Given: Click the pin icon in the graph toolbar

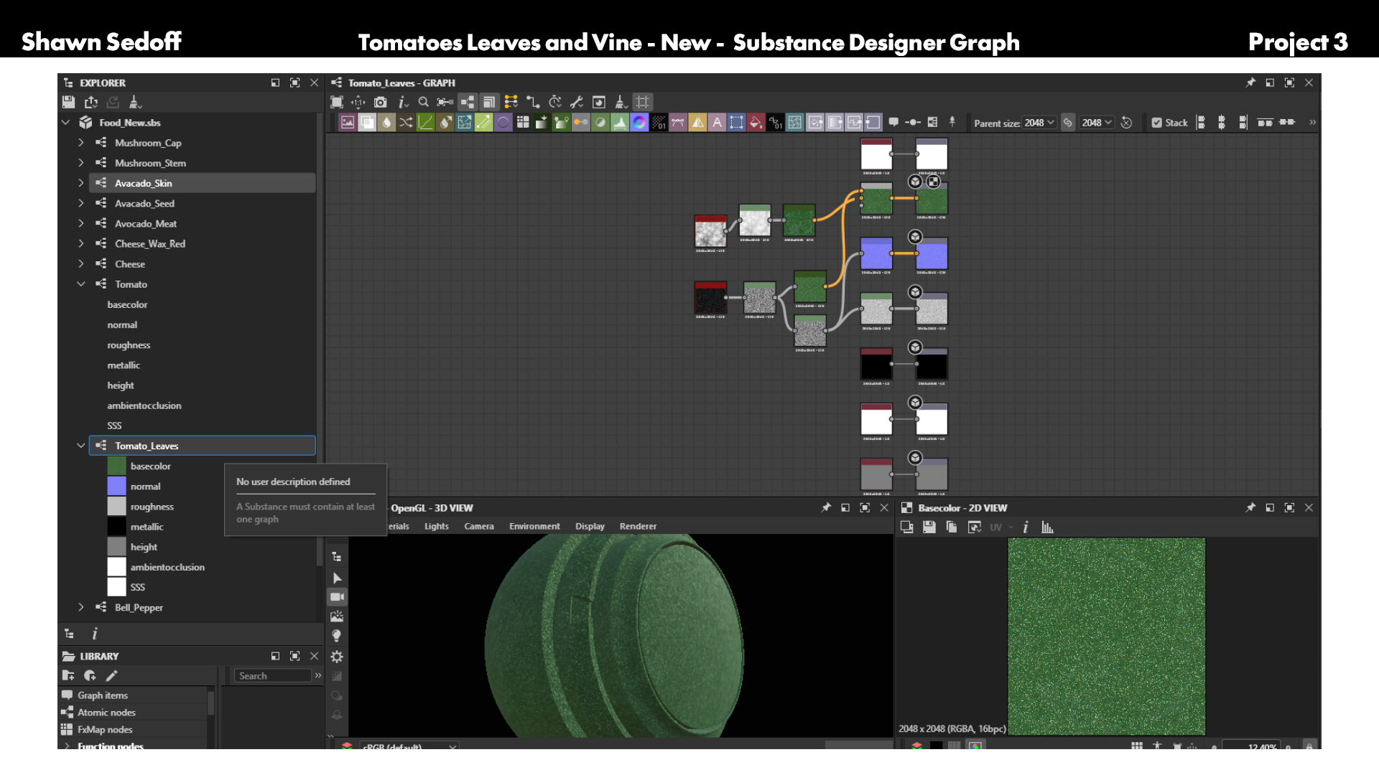Looking at the screenshot, I should (952, 123).
